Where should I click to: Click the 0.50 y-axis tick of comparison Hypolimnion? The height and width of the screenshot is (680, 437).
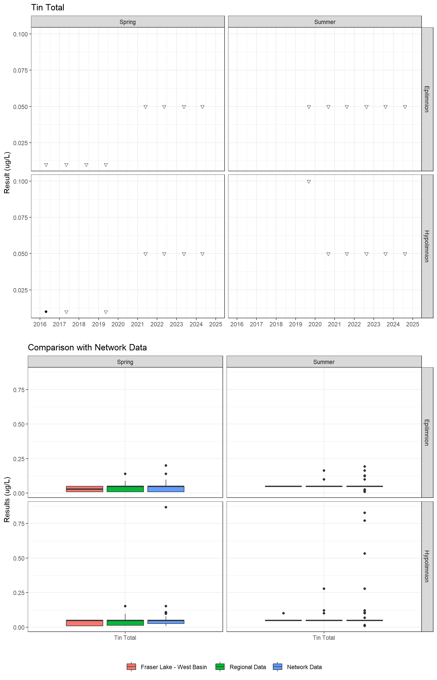19,558
